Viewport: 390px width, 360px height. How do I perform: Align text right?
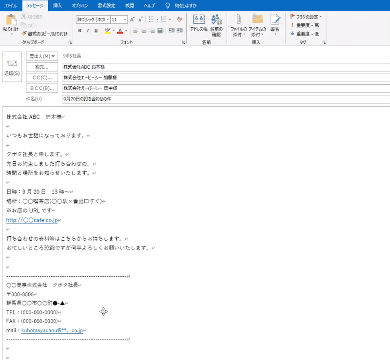[x=152, y=31]
